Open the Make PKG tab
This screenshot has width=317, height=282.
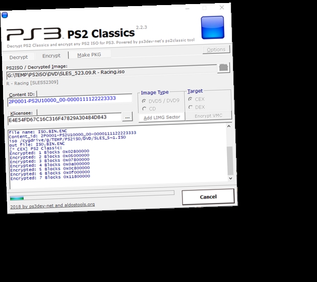[89, 55]
